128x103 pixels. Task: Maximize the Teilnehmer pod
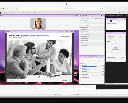pyautogui.click(x=102, y=16)
